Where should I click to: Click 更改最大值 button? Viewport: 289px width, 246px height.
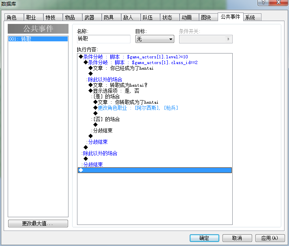click(38, 223)
